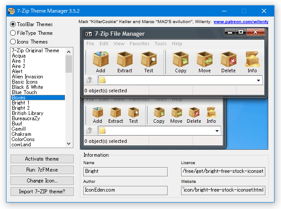Click the Copy icon in the smaller lower preview toolbar
Screen dimensions: 281x209
pos(159,112)
